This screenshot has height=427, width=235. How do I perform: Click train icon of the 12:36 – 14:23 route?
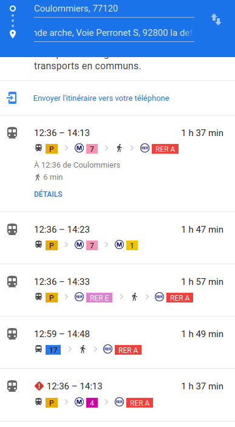[12, 230]
